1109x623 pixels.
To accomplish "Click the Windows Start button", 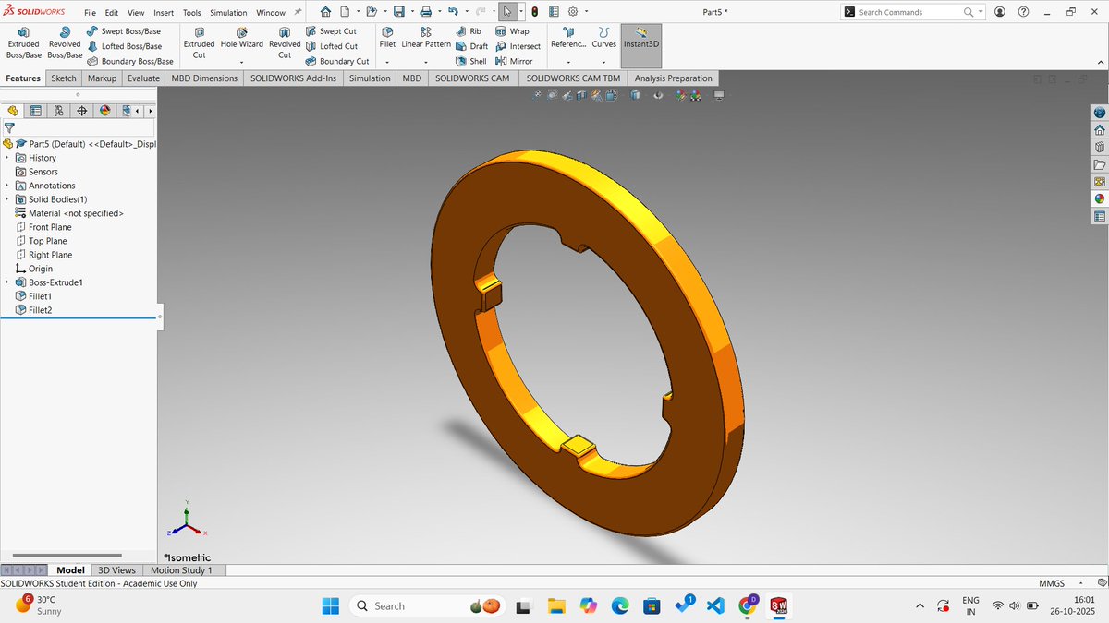I will tap(330, 606).
